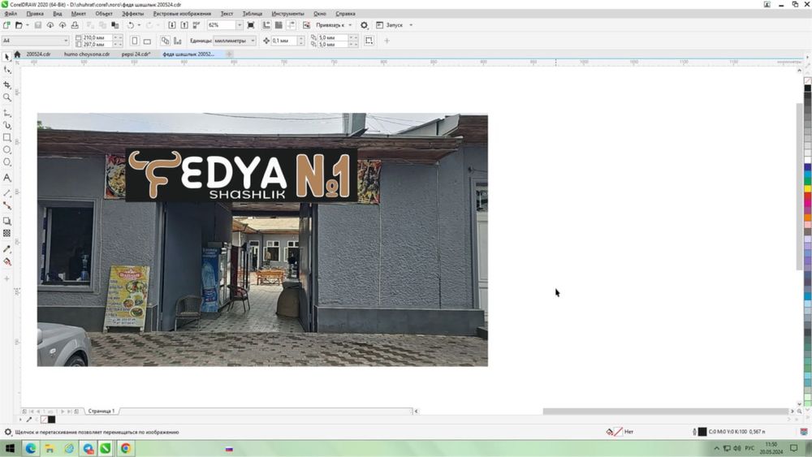Expand the A4 page size dropdown
This screenshot has height=457, width=812.
[66, 41]
